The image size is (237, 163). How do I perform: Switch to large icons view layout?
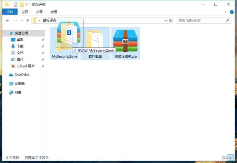[231, 157]
